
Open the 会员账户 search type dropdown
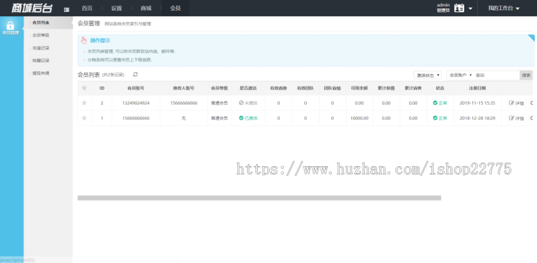(460, 75)
